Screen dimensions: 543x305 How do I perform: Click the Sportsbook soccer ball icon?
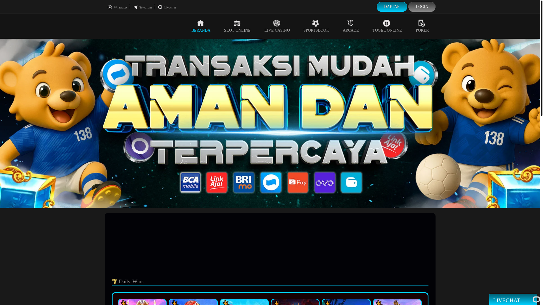[x=316, y=23]
